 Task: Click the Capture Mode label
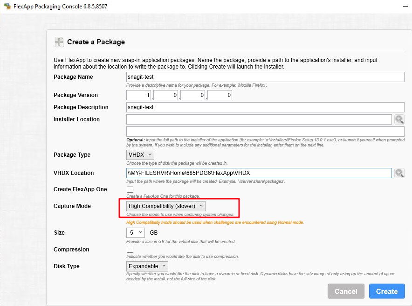pos(72,206)
